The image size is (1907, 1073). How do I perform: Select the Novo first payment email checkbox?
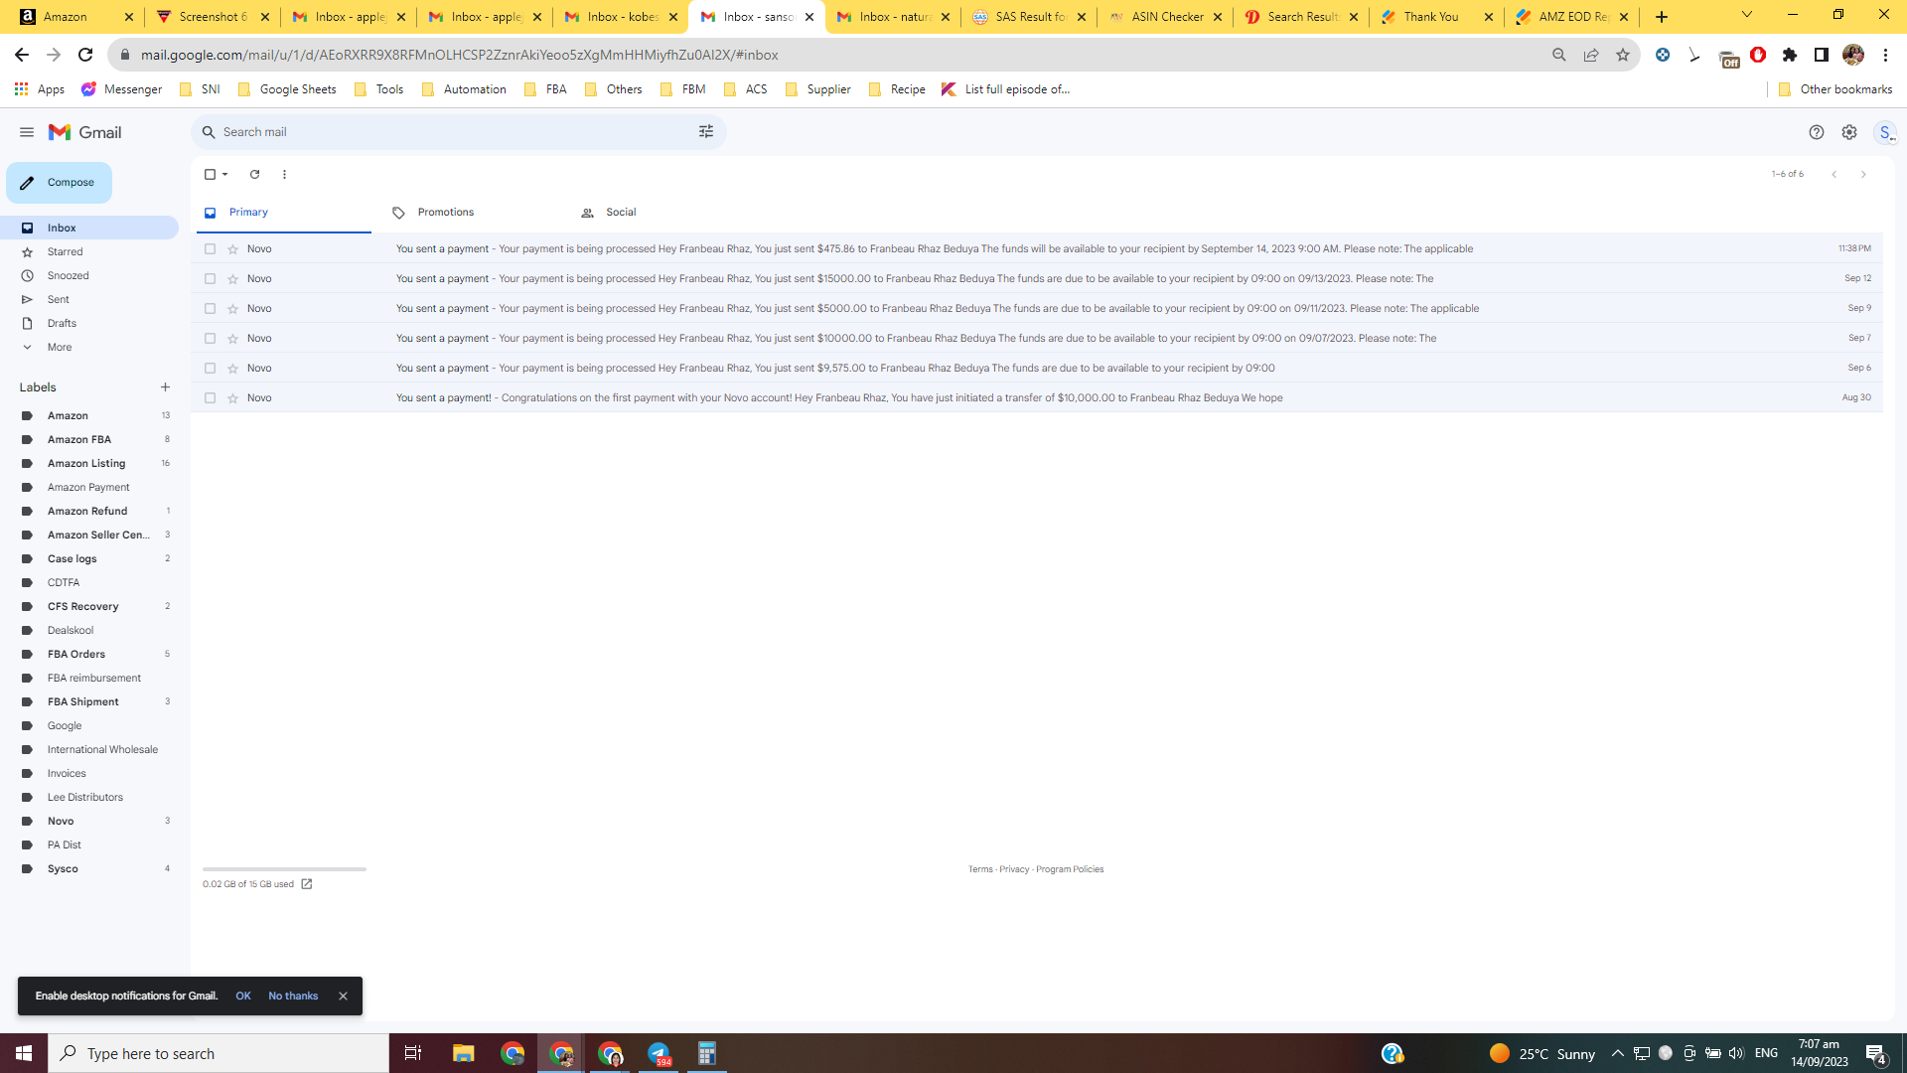(x=210, y=398)
